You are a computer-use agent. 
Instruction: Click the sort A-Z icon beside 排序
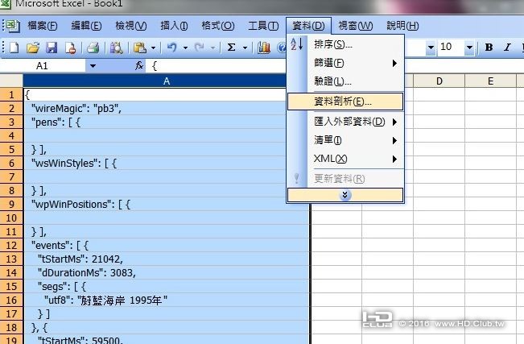point(297,44)
